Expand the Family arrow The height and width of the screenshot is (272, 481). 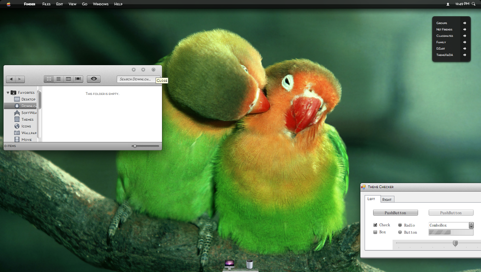tap(465, 42)
